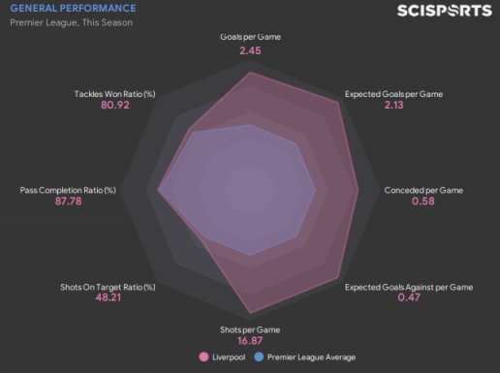
Task: Click the 2.45 goals value
Action: [250, 50]
